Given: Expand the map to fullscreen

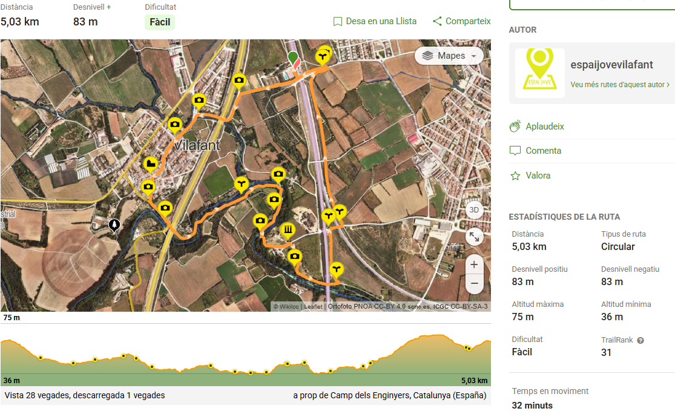Looking at the screenshot, I should [x=474, y=237].
